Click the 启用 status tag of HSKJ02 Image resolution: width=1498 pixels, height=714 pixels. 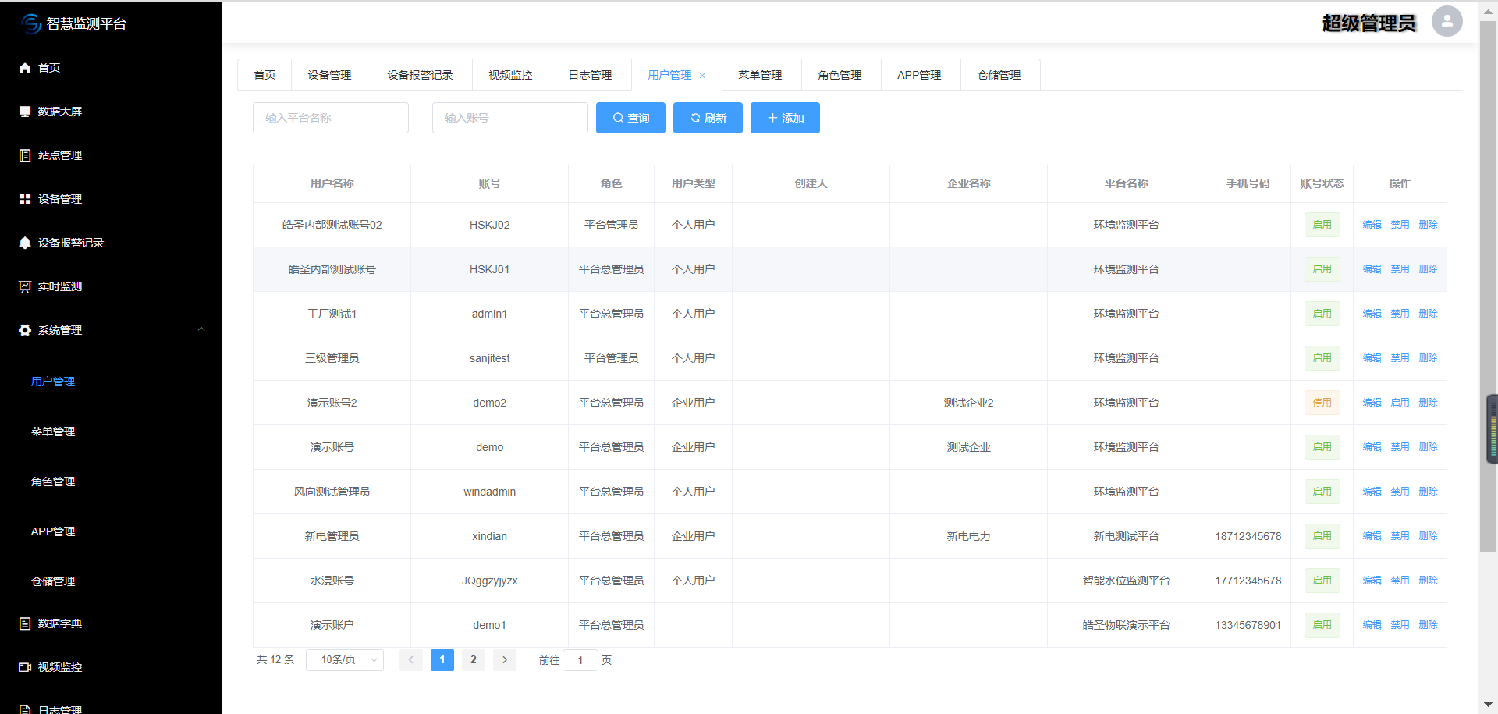(1322, 225)
